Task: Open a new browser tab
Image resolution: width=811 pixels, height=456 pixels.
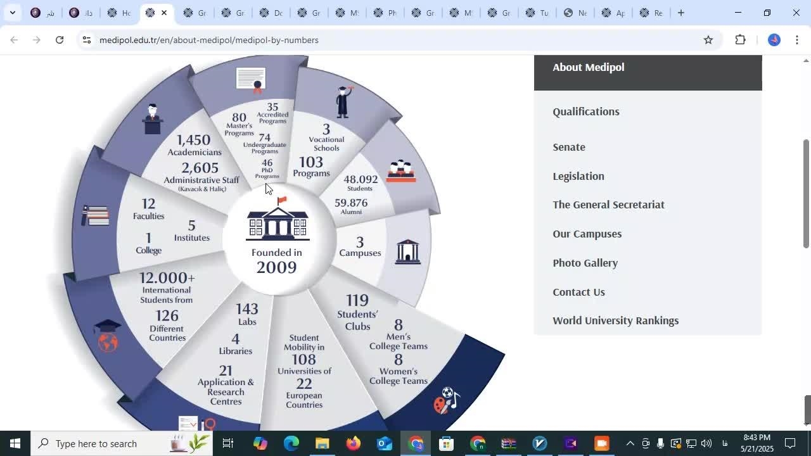Action: (680, 13)
